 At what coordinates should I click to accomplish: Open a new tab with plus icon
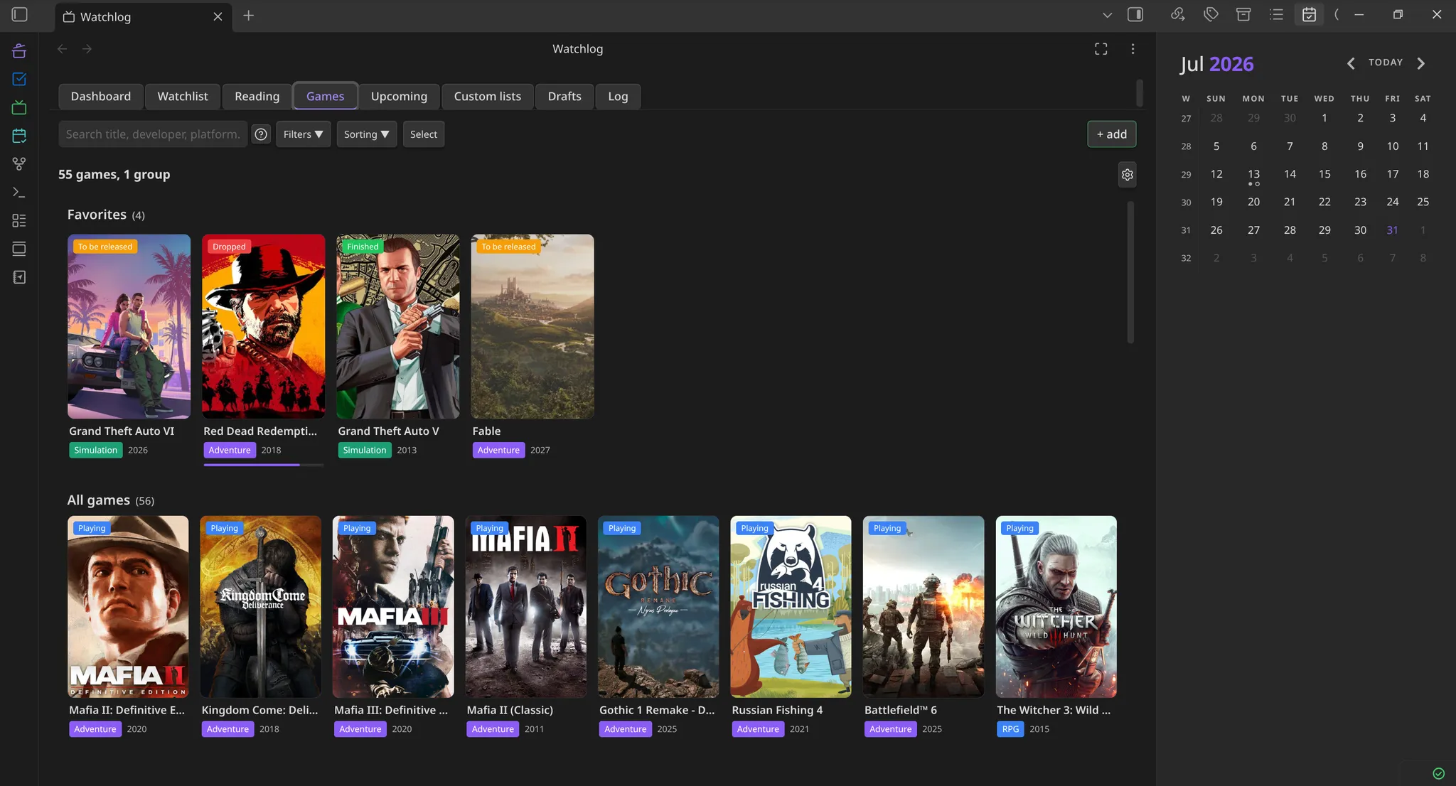pyautogui.click(x=248, y=16)
